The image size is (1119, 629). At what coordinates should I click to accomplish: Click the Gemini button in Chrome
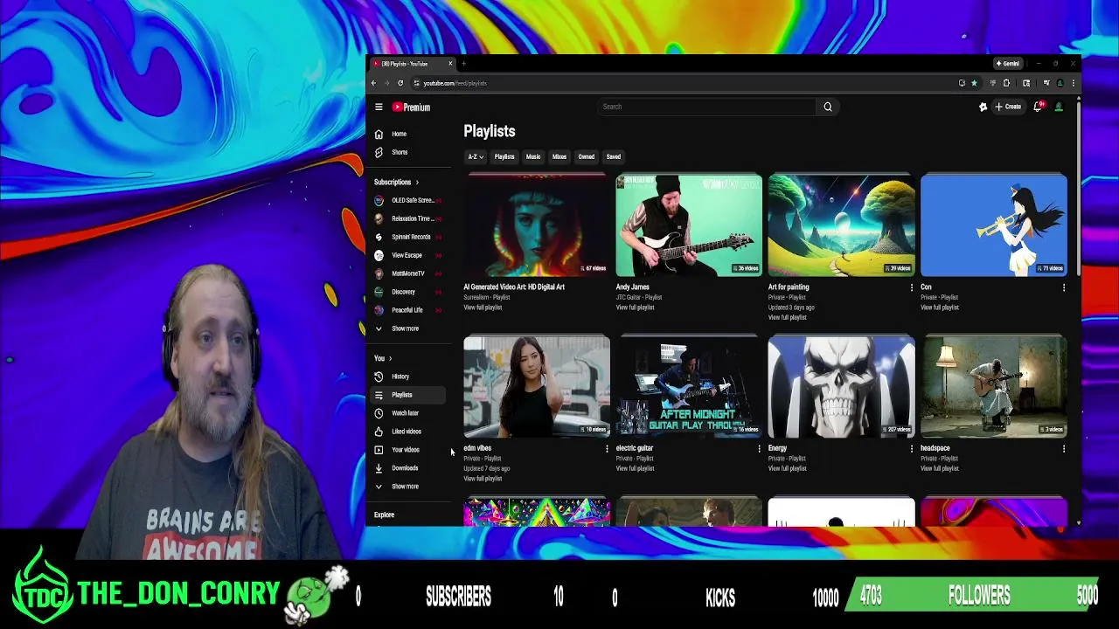point(1008,64)
